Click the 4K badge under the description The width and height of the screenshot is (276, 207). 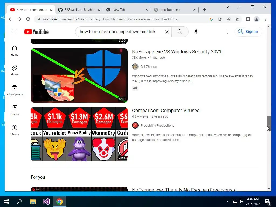[x=135, y=88]
